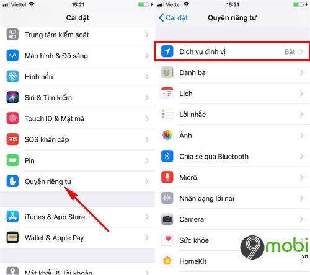The height and width of the screenshot is (275, 310).
Task: Open the Camera icon in privacy list
Action: (167, 219)
